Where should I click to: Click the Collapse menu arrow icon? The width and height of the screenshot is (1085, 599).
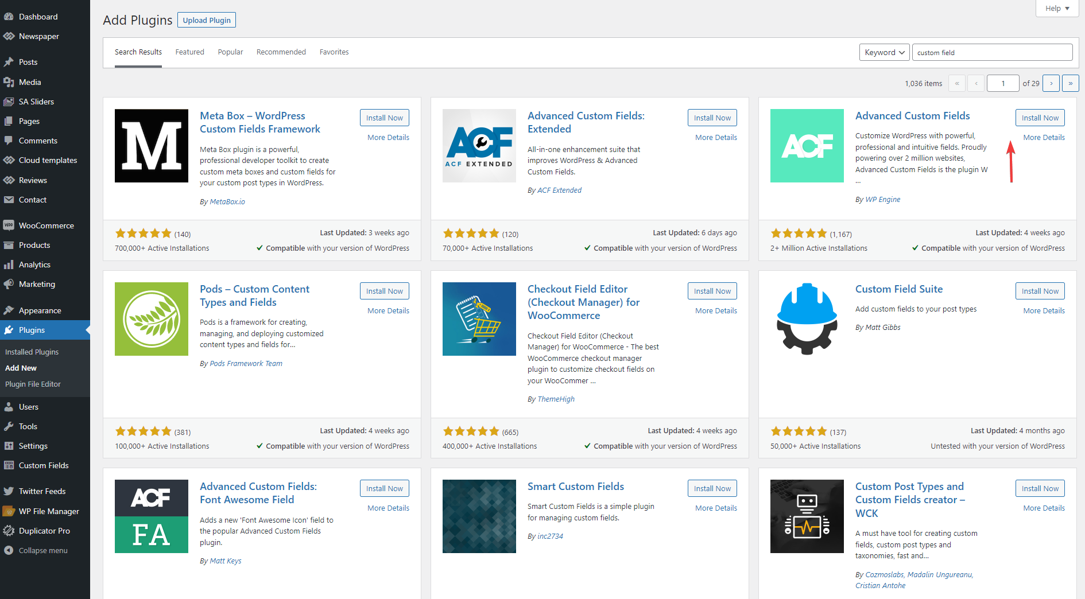tap(9, 550)
